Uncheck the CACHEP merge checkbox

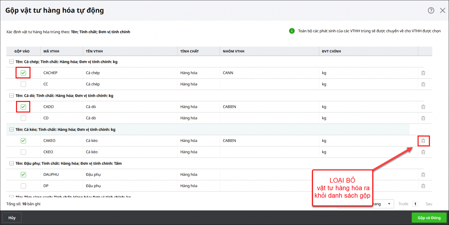coord(23,73)
